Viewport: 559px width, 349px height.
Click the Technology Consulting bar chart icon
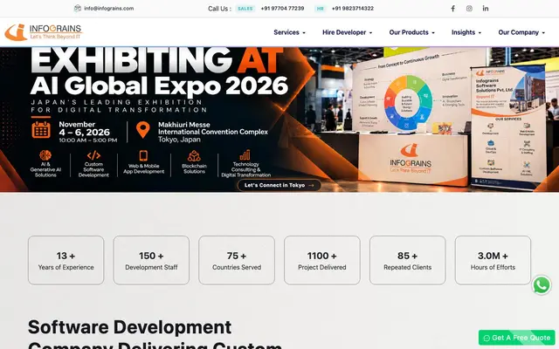[x=245, y=155]
